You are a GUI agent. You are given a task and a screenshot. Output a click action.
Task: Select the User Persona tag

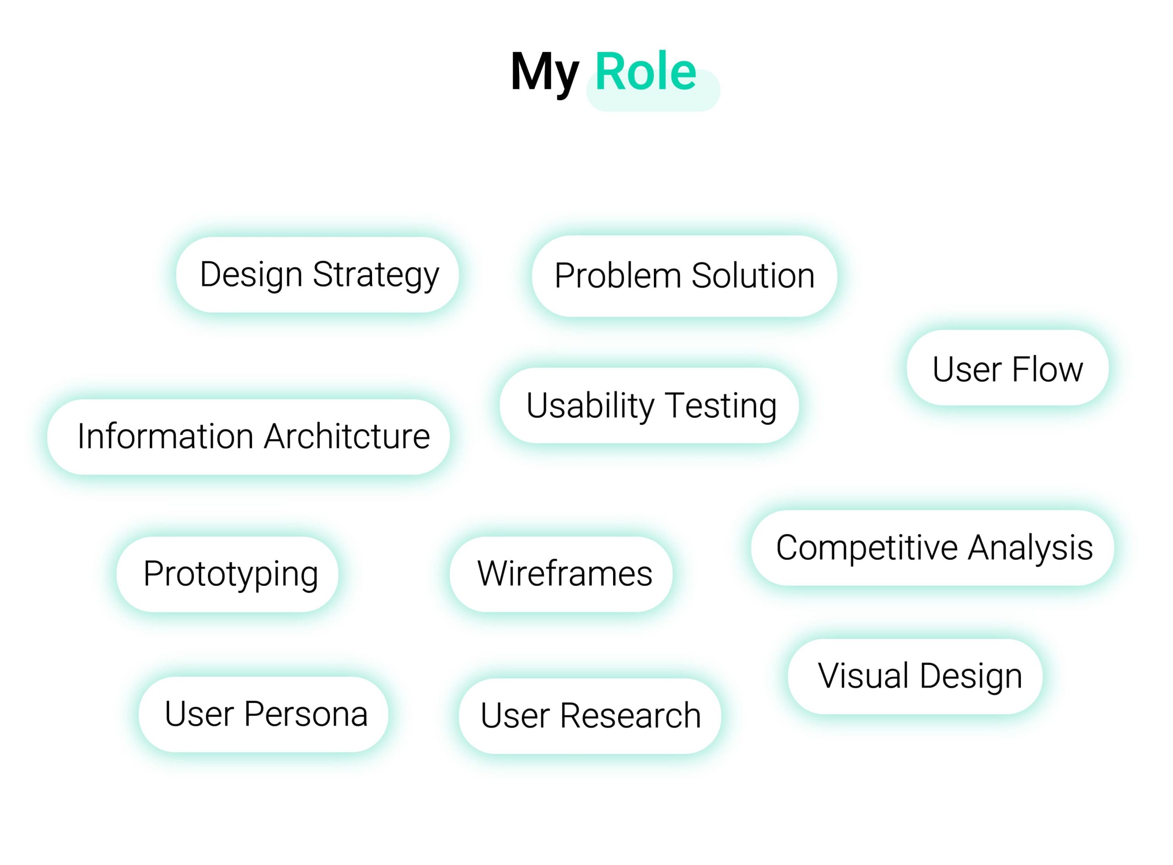(x=263, y=715)
